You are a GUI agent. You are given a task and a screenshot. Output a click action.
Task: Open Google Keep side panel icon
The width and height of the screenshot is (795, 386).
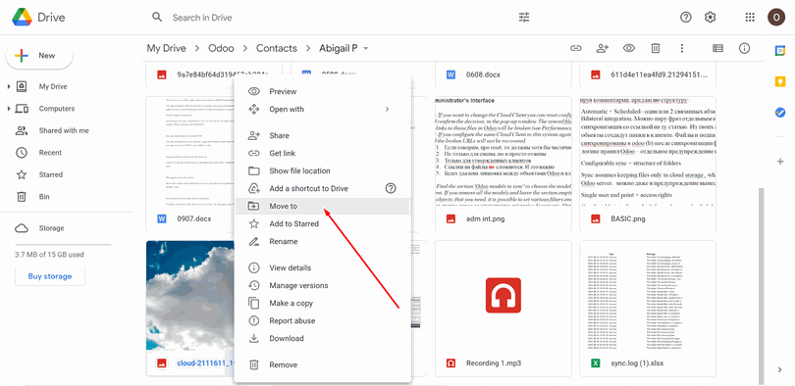[780, 81]
